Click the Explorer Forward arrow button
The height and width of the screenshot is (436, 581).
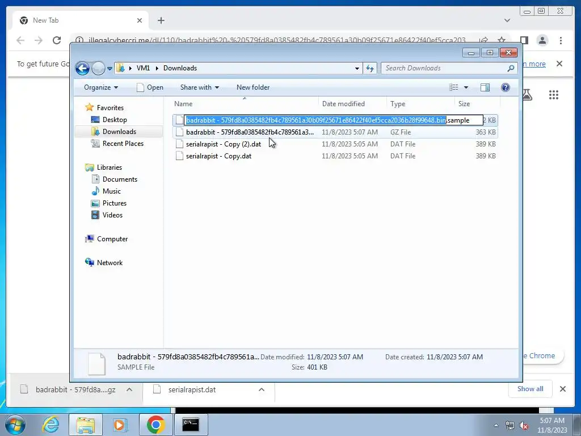coord(98,68)
